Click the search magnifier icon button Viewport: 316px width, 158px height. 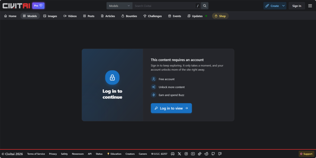(x=205, y=6)
